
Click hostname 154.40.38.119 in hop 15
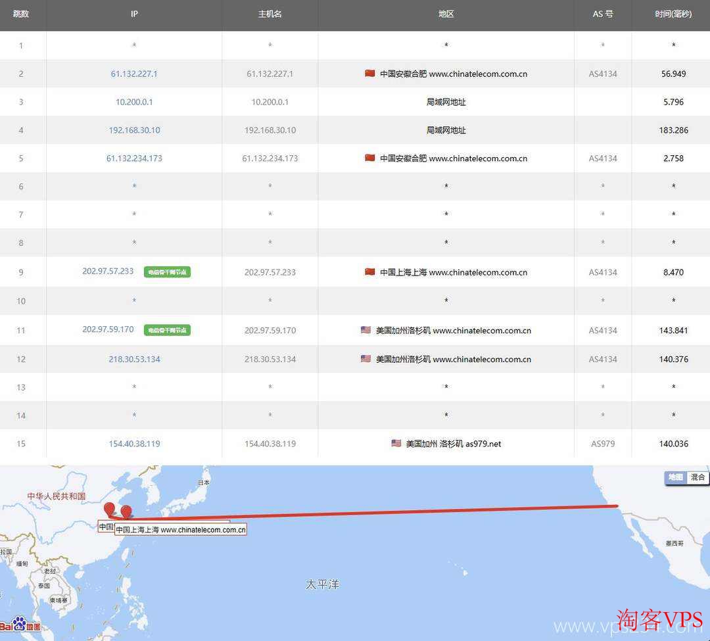tap(270, 444)
